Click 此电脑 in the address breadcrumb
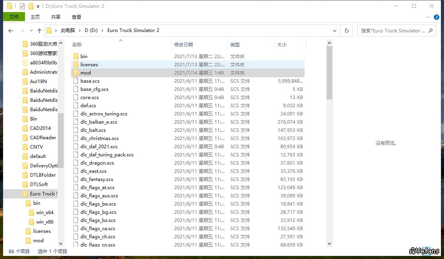 coord(68,30)
